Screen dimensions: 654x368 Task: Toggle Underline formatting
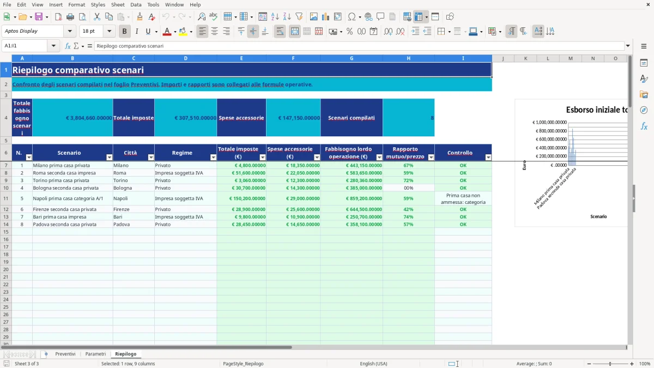click(x=148, y=32)
